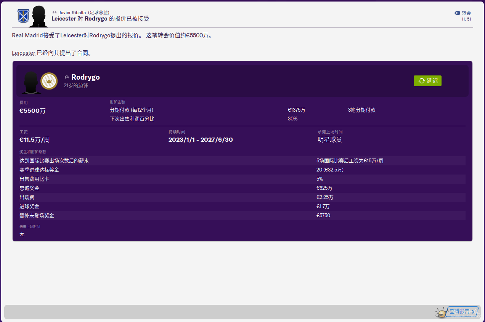Open Rodrygo name heading in the offer card

click(x=85, y=77)
